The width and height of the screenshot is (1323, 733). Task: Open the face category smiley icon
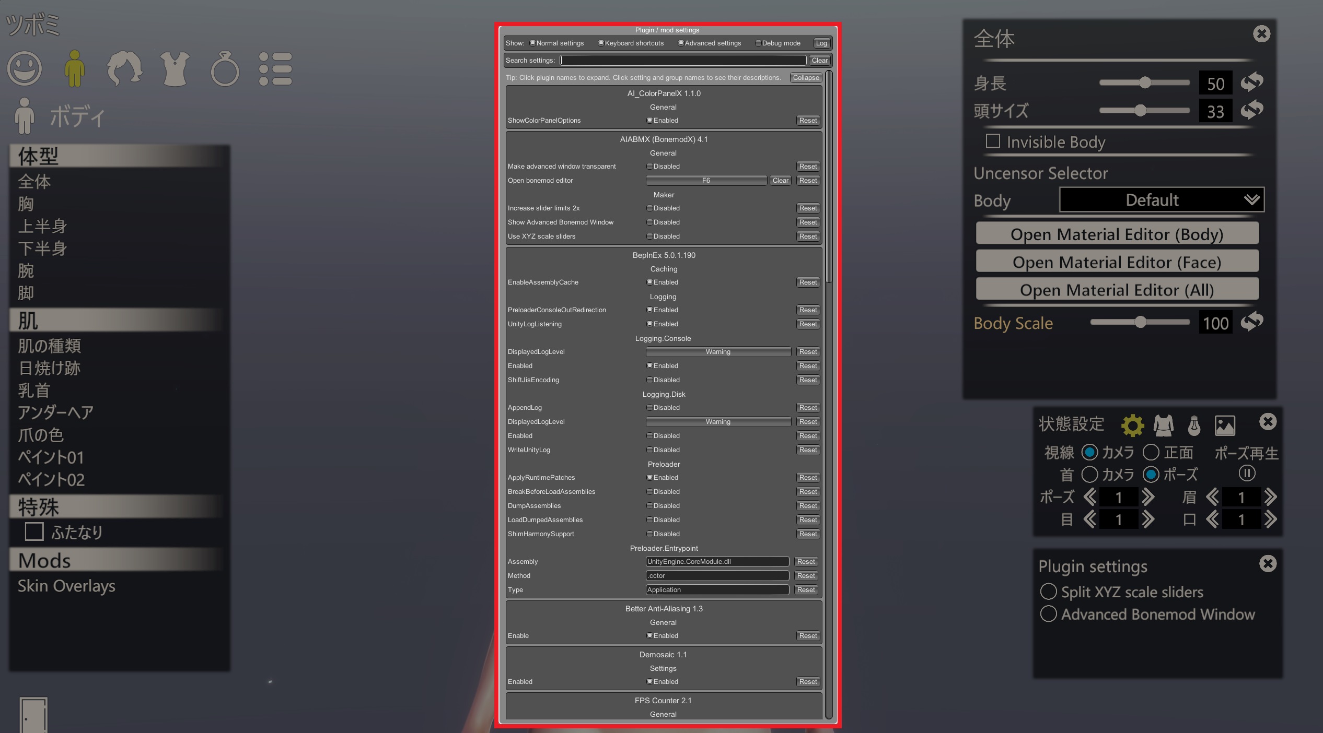(24, 68)
